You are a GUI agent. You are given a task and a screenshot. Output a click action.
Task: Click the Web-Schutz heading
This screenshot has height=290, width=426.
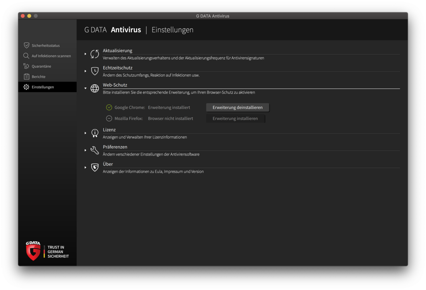point(115,85)
